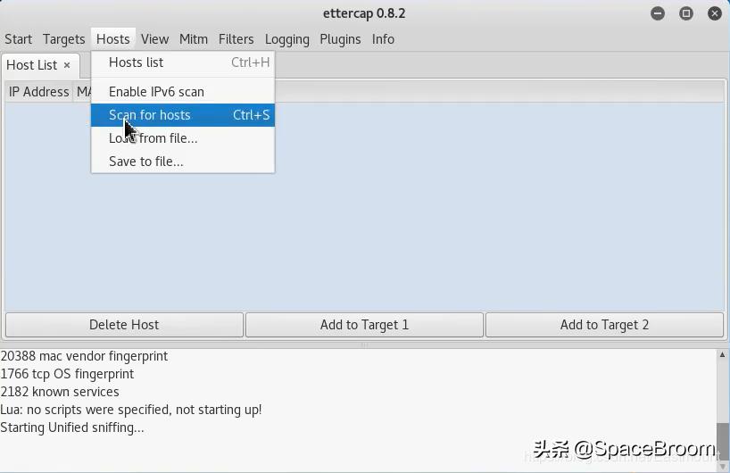
Task: Close the ettercap window
Action: tap(714, 13)
